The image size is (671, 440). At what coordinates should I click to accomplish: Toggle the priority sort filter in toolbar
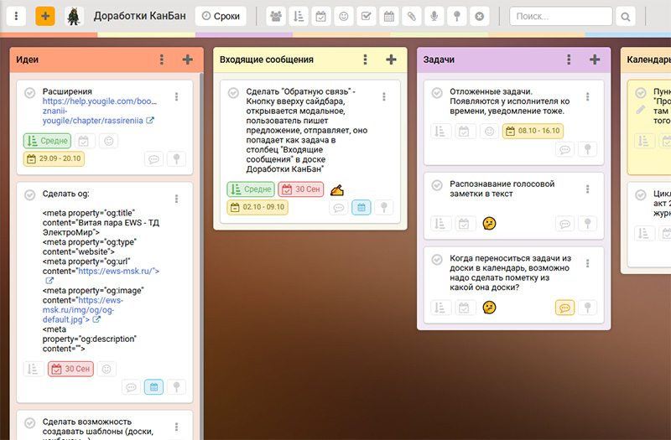299,16
